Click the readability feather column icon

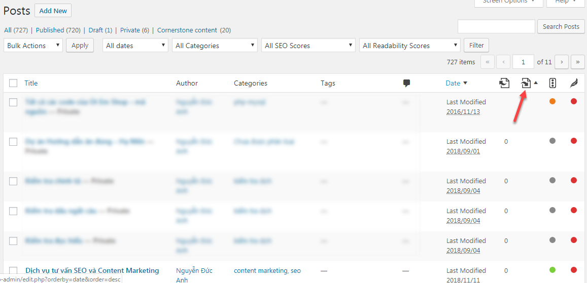tap(574, 84)
